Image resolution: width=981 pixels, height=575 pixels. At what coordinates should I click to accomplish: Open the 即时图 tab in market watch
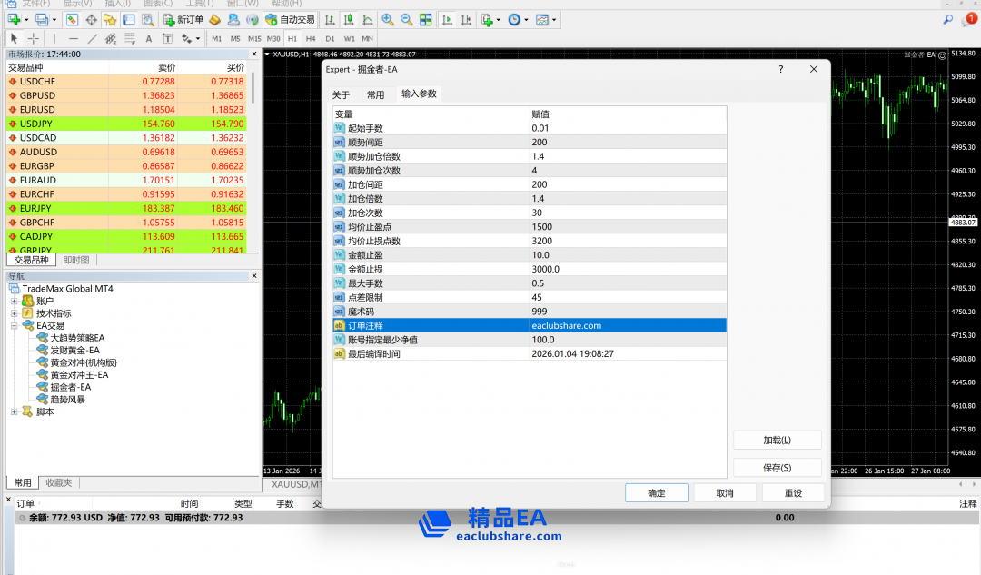(x=76, y=260)
